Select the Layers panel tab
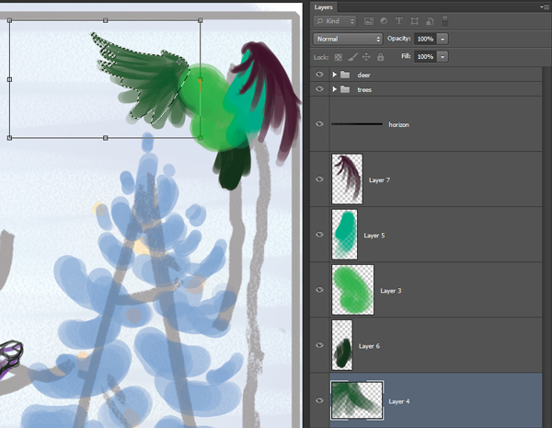This screenshot has height=428, width=552. [x=323, y=7]
